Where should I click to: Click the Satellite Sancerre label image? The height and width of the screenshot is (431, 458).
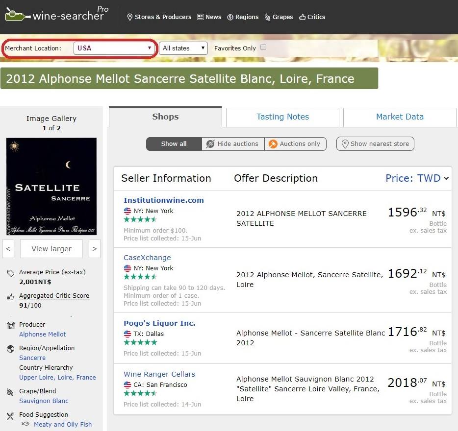coord(51,187)
